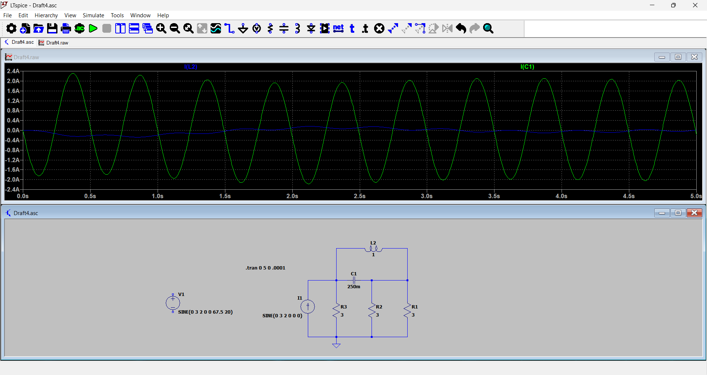Screen dimensions: 707x375
Task: Select the Wire drawing tool
Action: click(229, 28)
